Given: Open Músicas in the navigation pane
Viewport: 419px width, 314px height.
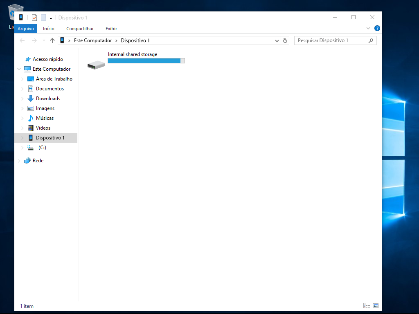Looking at the screenshot, I should click(45, 118).
